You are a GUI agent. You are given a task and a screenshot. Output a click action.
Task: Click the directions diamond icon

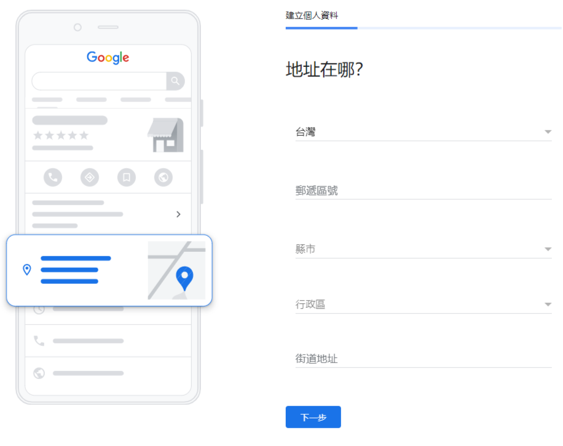[90, 178]
